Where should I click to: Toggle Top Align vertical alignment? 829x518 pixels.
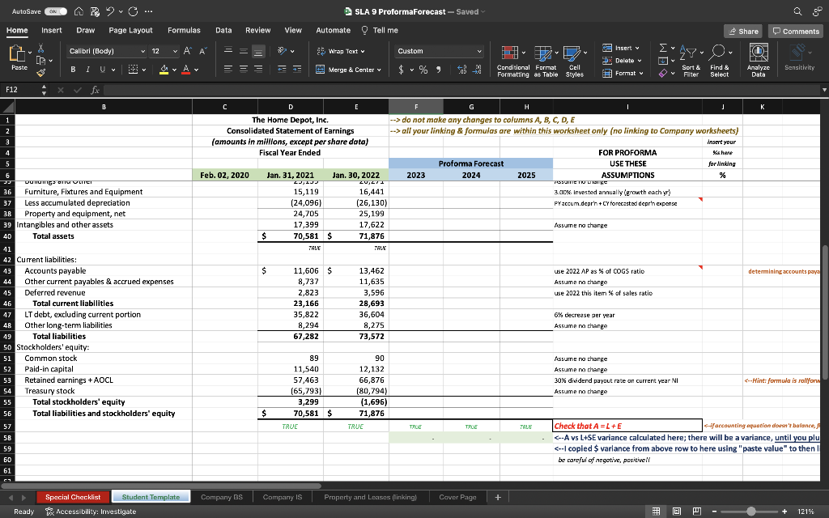(x=228, y=51)
